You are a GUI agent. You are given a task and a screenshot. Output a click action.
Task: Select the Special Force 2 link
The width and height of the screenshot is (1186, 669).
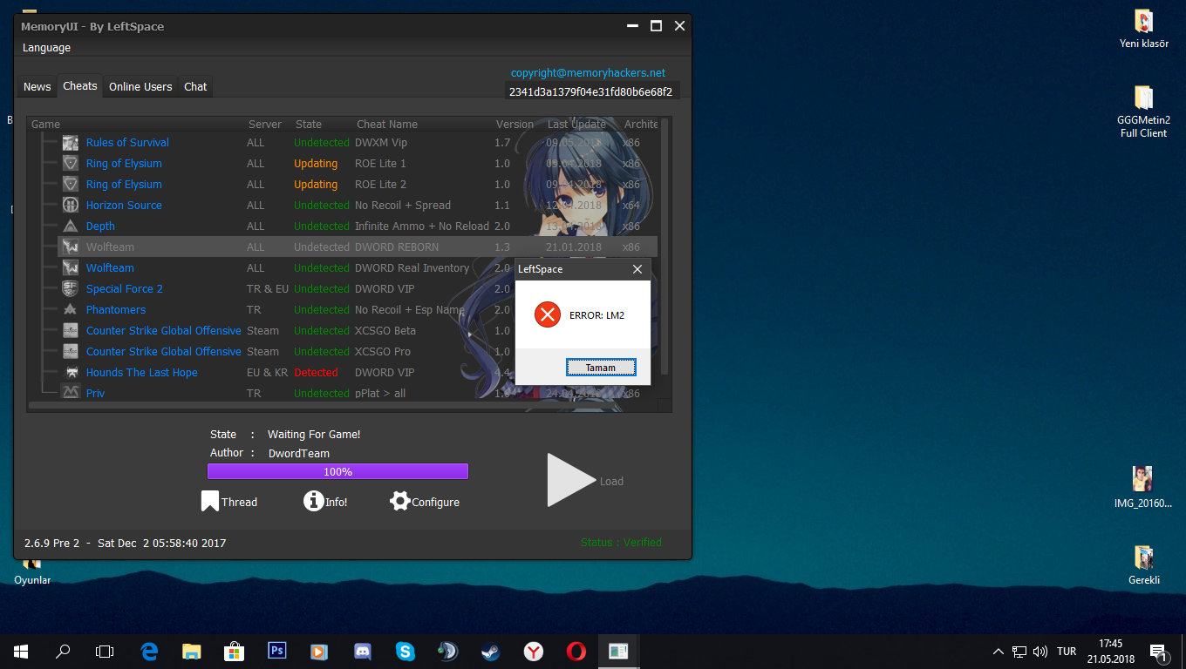(124, 289)
